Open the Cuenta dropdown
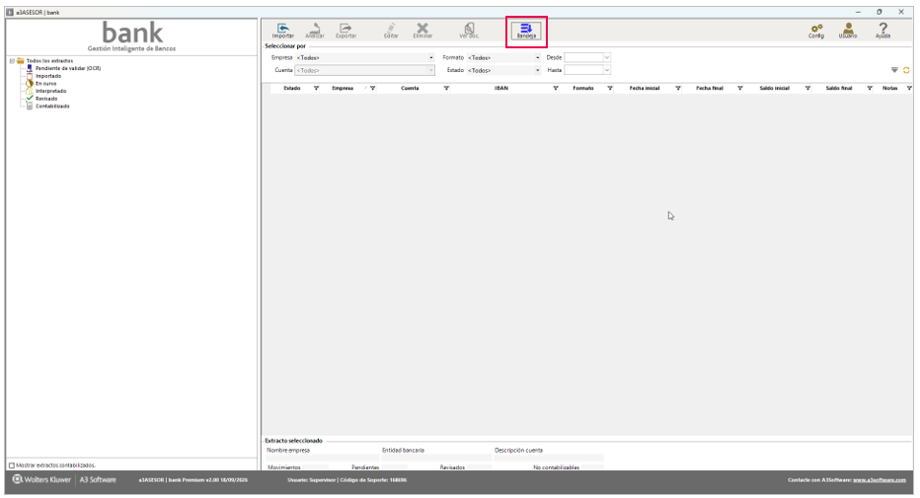Image resolution: width=920 pixels, height=498 pixels. coord(430,70)
